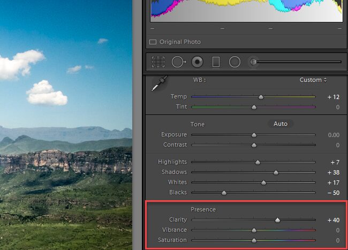Click the Vibrance slider handle
348x250 pixels.
pyautogui.click(x=254, y=230)
